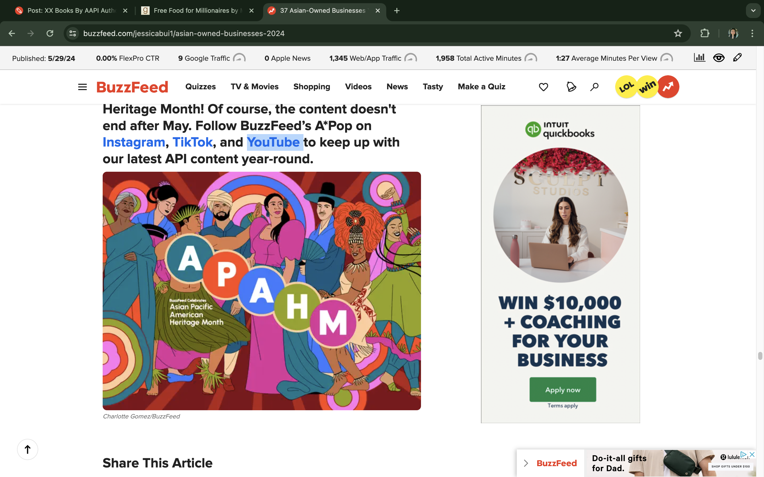Bookmark this page with star icon

678,33
